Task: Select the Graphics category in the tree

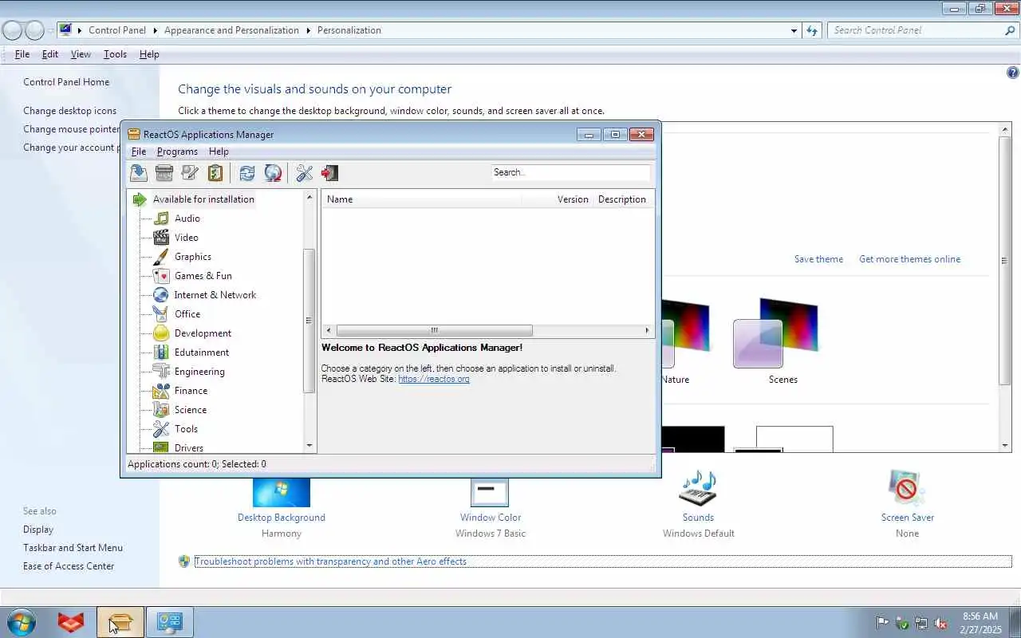Action: pos(193,257)
